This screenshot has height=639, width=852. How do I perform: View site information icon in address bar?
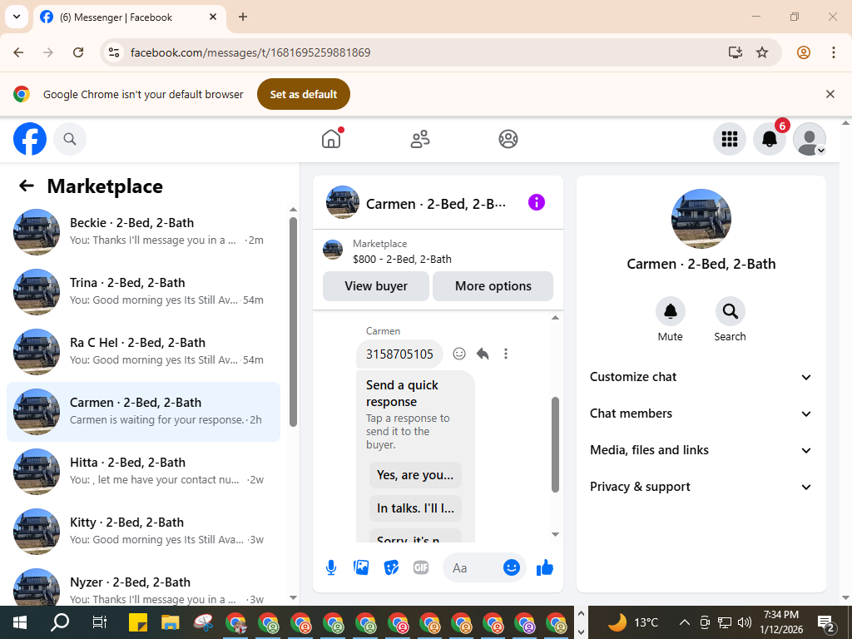click(x=114, y=52)
